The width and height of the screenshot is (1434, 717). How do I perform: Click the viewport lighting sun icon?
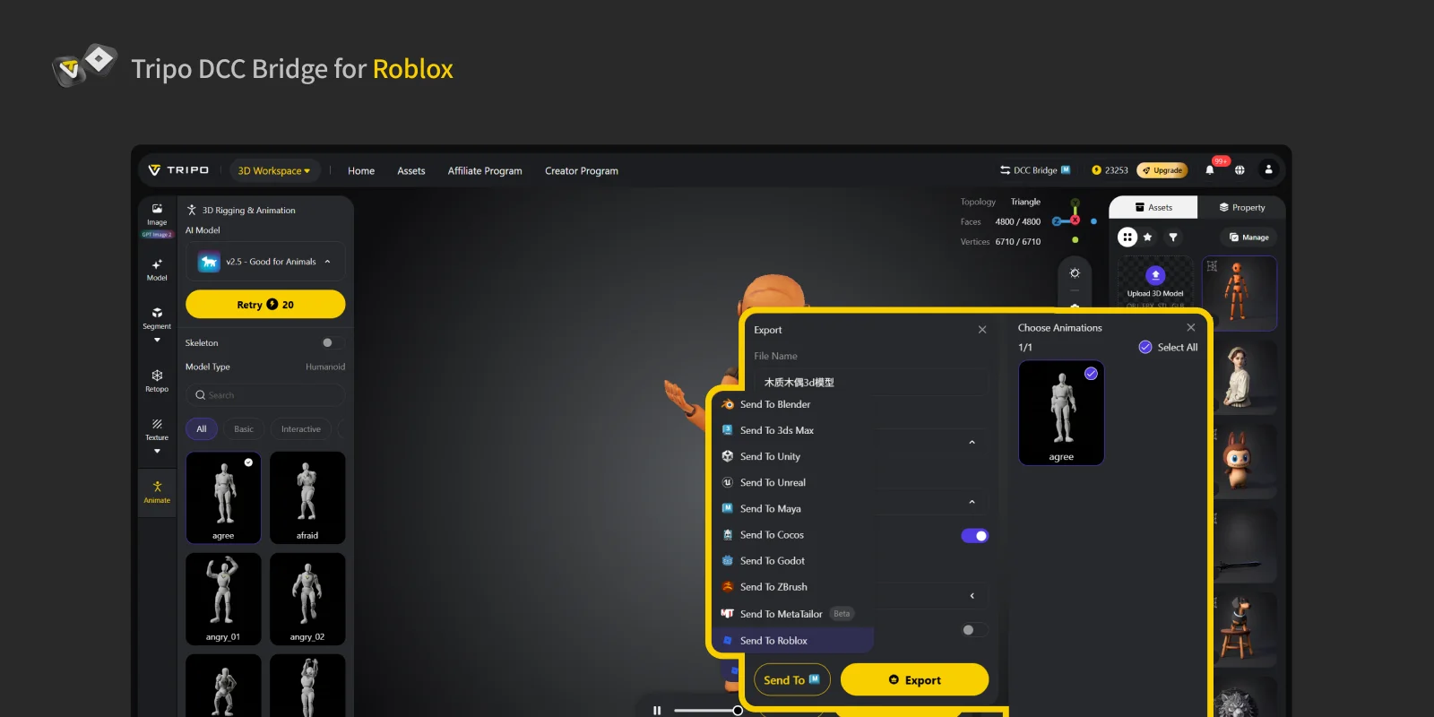coord(1075,273)
